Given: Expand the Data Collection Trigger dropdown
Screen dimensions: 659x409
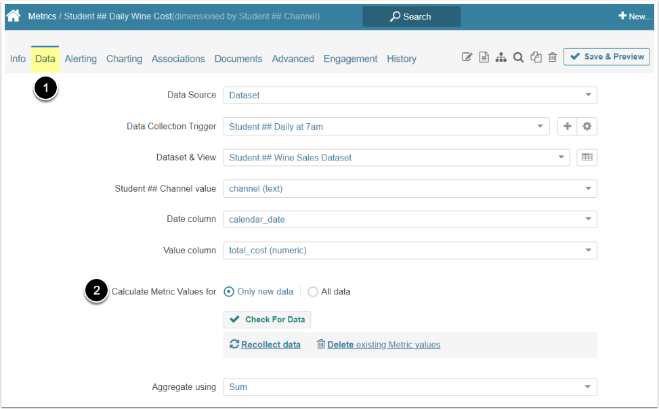Looking at the screenshot, I should point(386,127).
